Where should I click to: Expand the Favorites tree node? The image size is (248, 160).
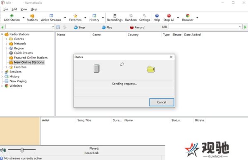pyautogui.click(x=6, y=67)
